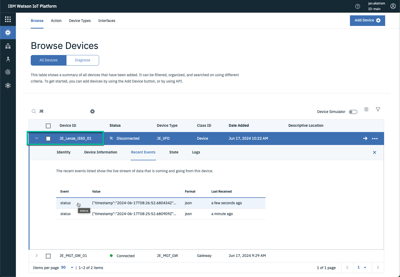Collapse the JE_Lenze_i550_01 row
This screenshot has height=277, width=400.
(37, 138)
